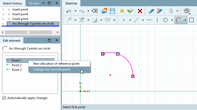Image resolution: width=197 pixels, height=110 pixels.
Task: Open the Sketch history panel dropdown arrow
Action: (43, 3)
